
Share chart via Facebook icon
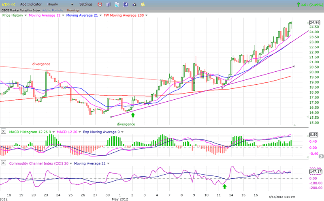(125, 4)
